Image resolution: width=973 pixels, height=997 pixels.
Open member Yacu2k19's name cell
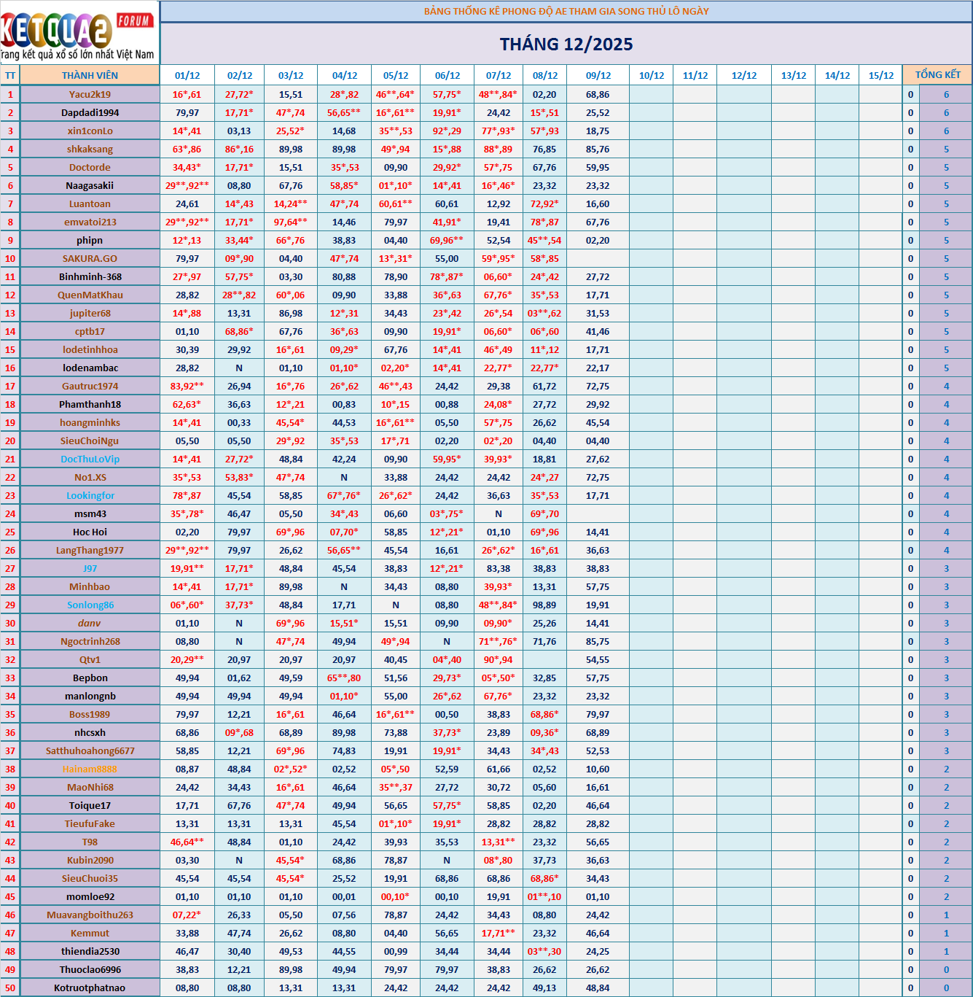[90, 94]
